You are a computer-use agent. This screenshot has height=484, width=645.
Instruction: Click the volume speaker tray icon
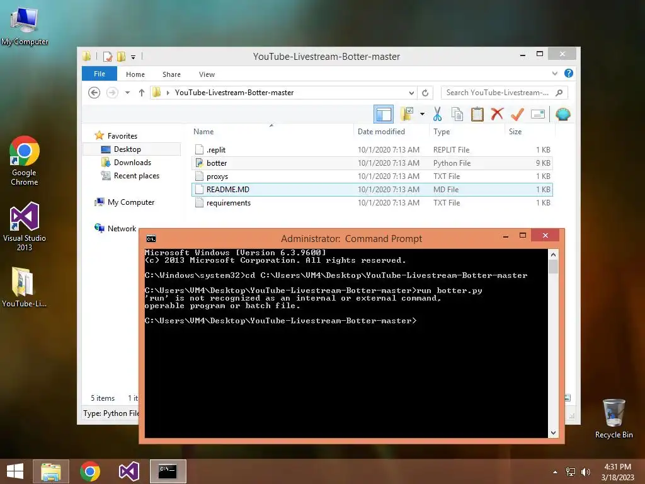coord(585,472)
